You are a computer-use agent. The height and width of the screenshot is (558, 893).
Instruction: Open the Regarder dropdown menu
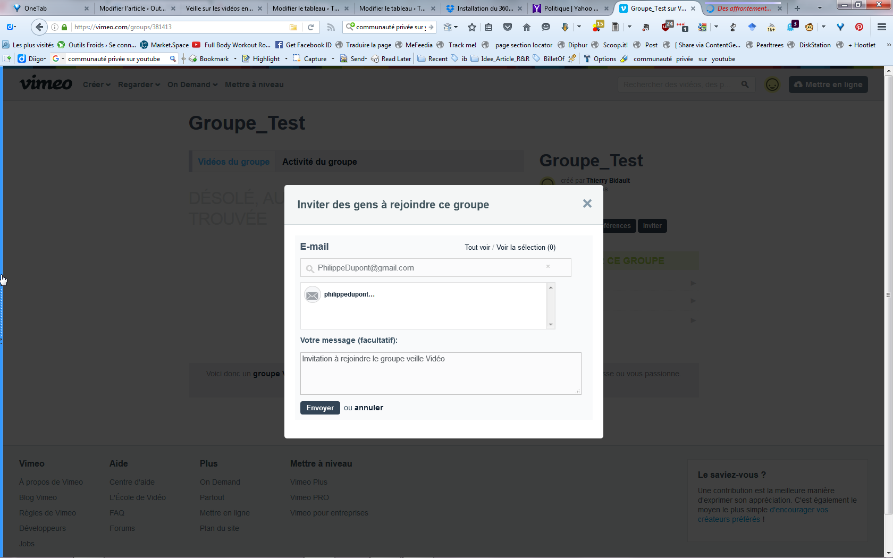point(139,84)
